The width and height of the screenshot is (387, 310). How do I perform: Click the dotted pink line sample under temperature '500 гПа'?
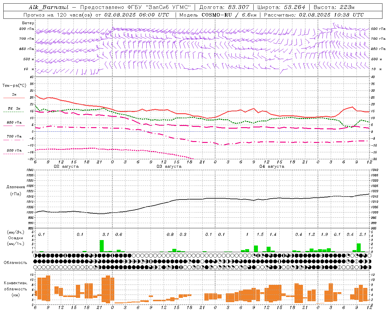point(14,154)
